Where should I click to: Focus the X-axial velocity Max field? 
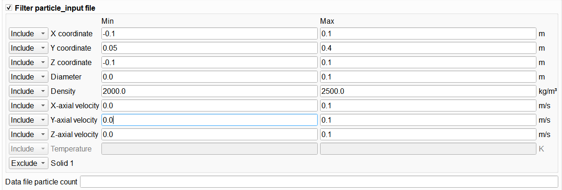(428, 105)
